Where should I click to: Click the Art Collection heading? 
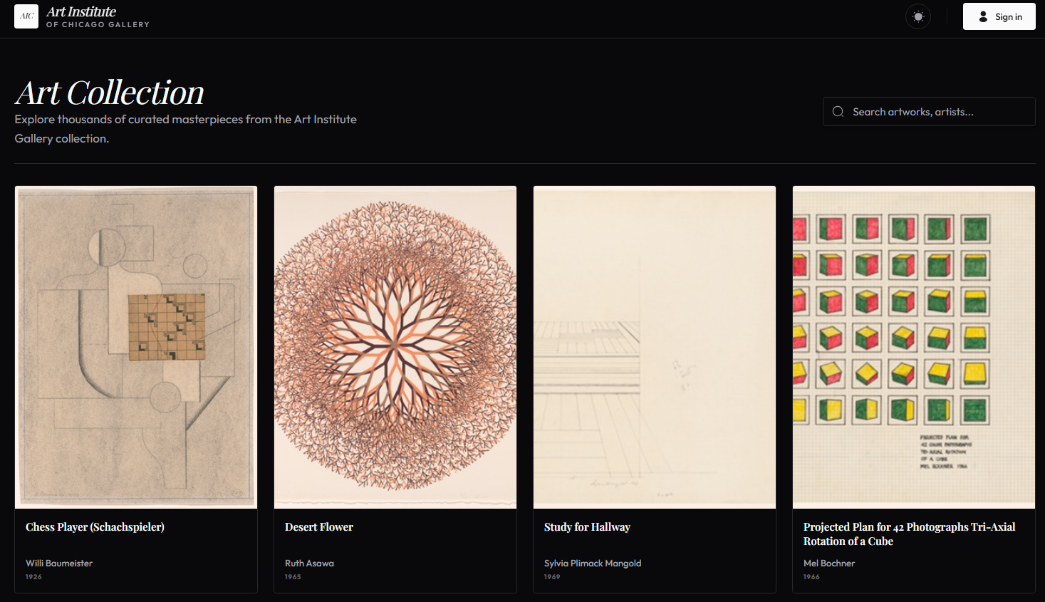(x=110, y=93)
